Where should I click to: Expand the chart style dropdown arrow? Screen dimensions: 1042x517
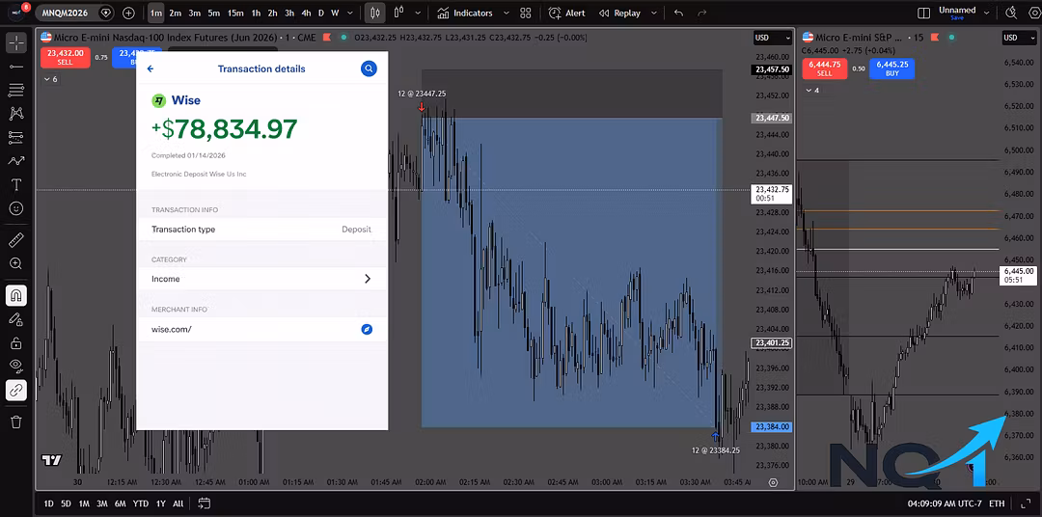(418, 13)
